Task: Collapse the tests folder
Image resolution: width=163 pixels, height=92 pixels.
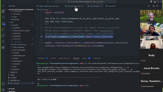Action: (20, 22)
